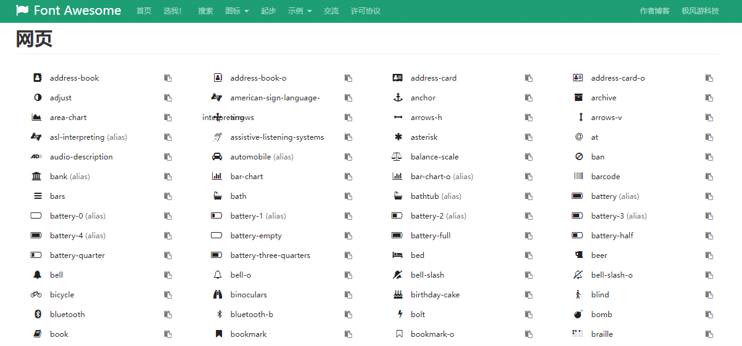Click copy button beside bookmark-o
Viewport: 742px width, 346px height.
tap(529, 334)
